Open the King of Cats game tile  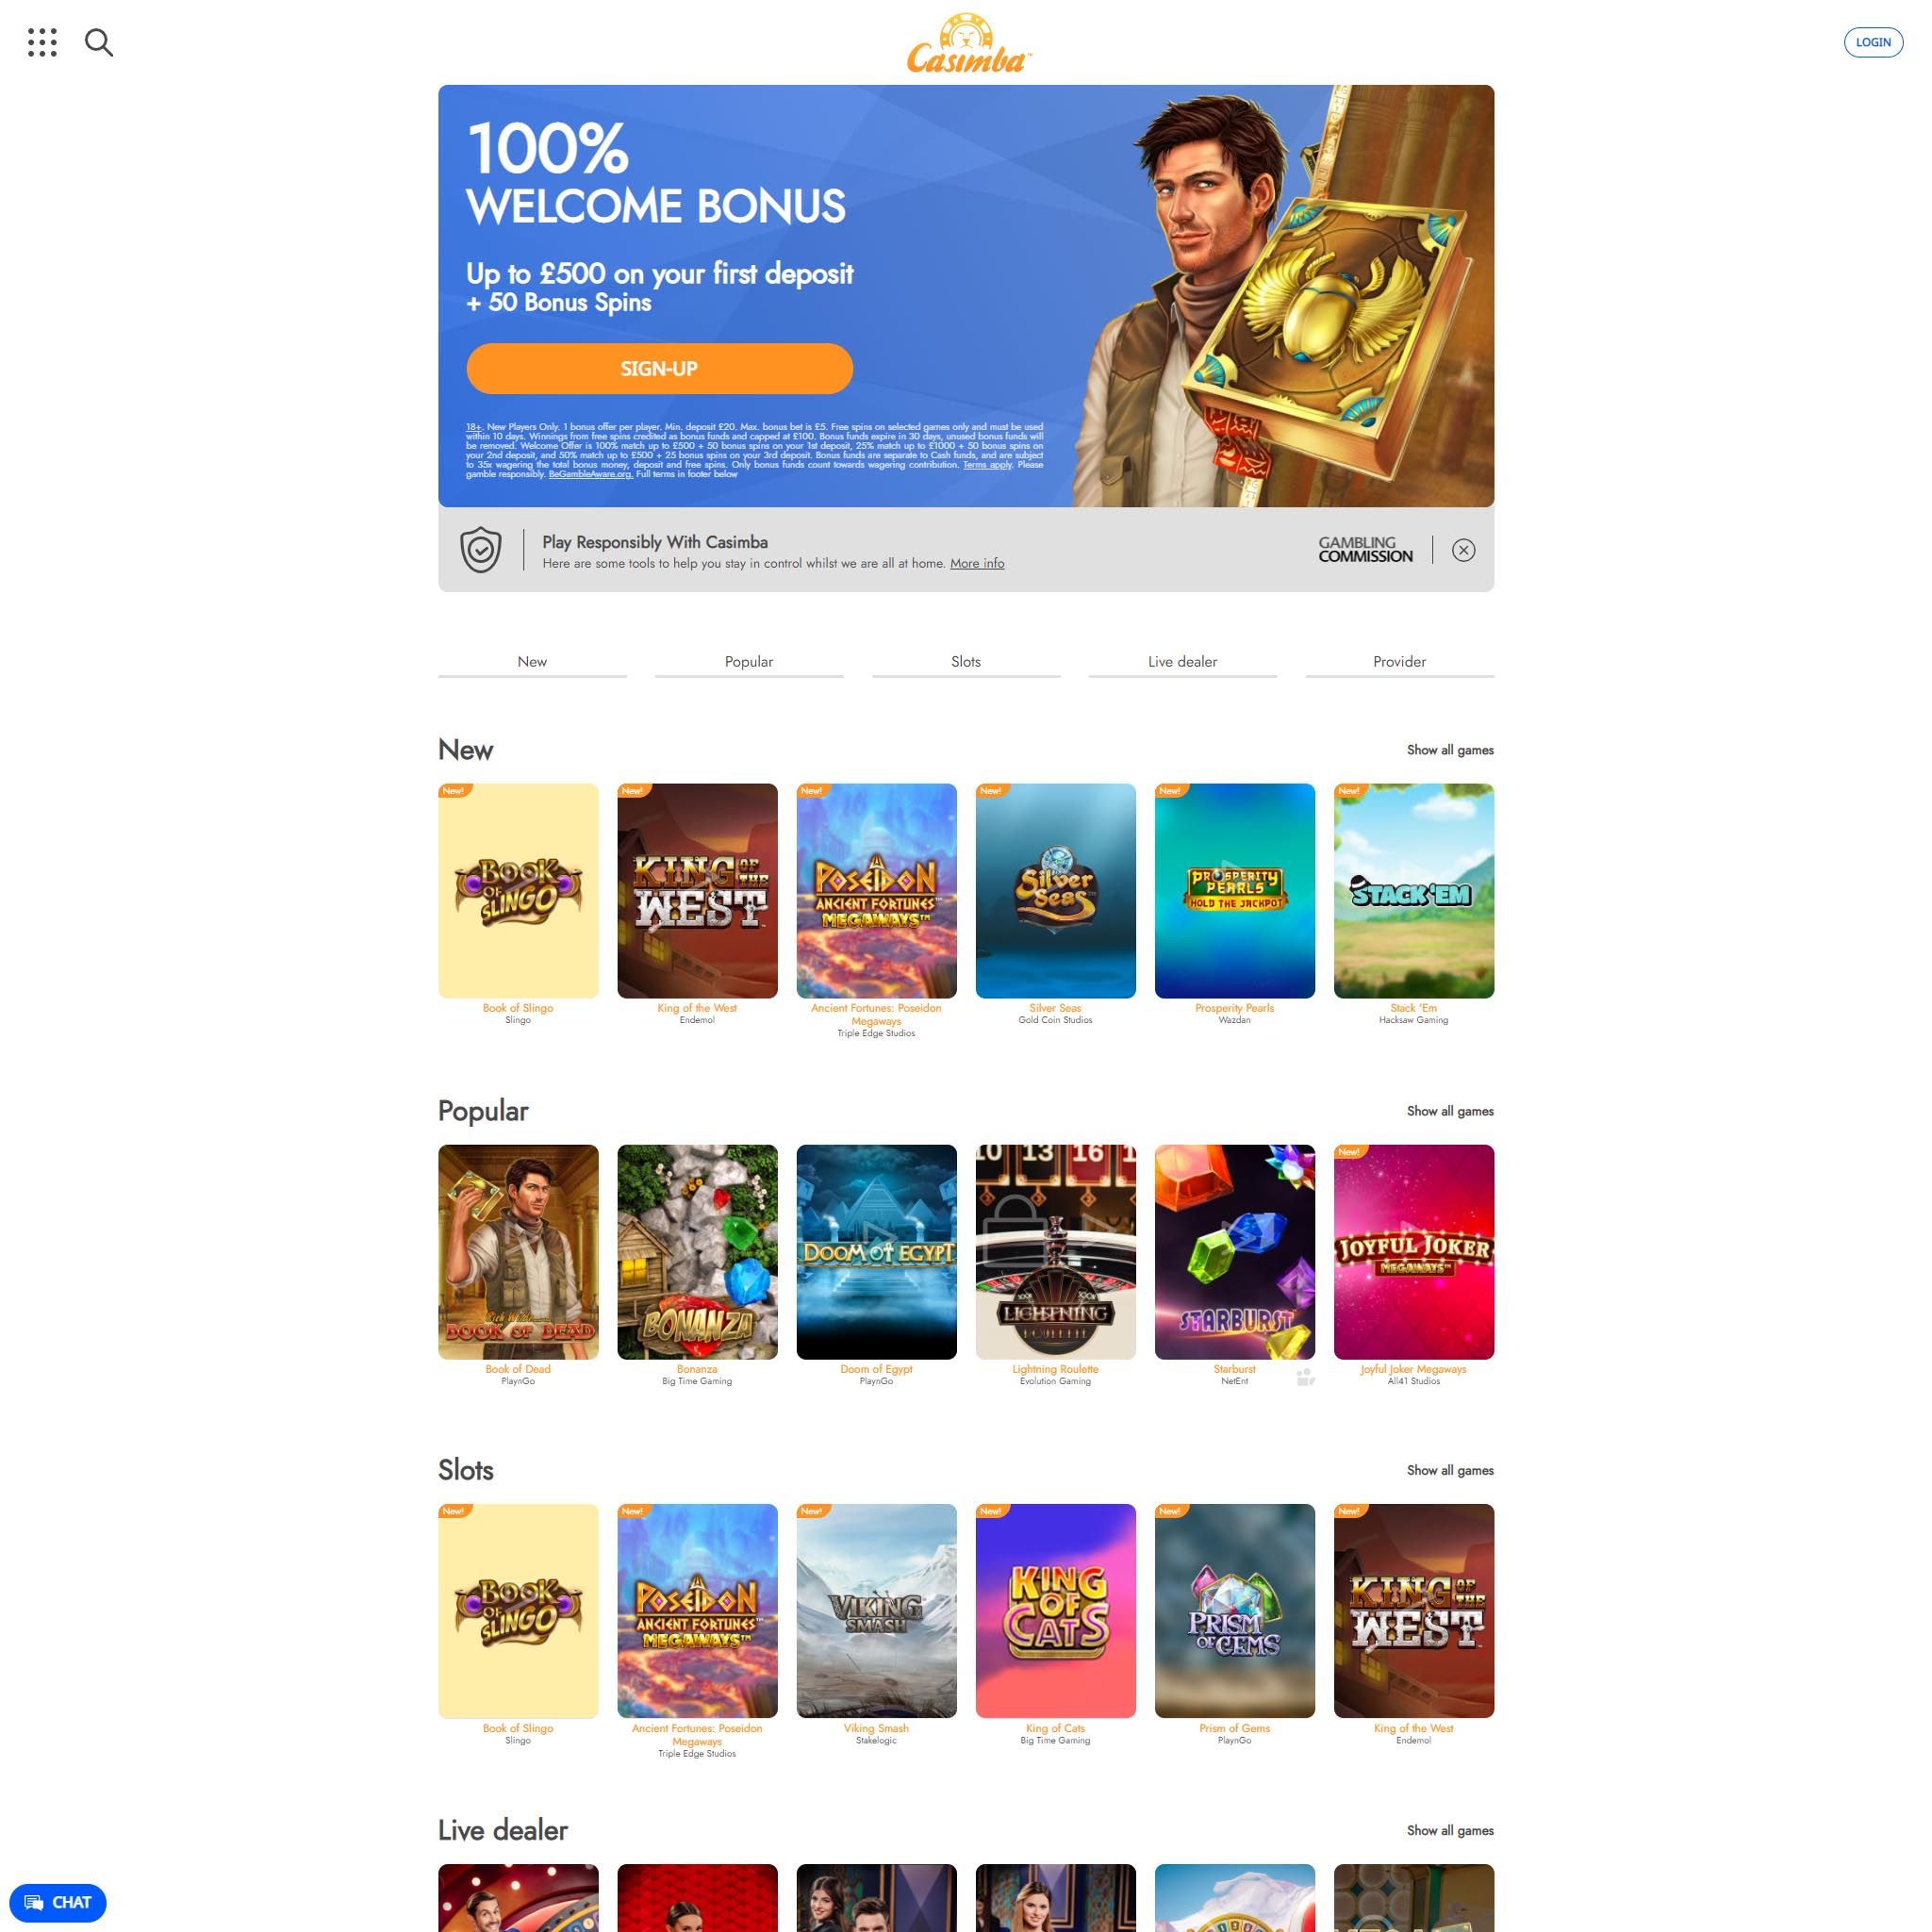coord(1056,1611)
